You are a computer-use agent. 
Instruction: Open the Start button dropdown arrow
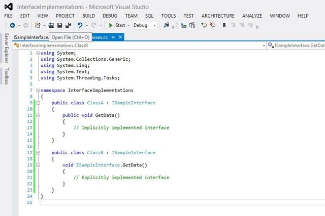(128, 26)
